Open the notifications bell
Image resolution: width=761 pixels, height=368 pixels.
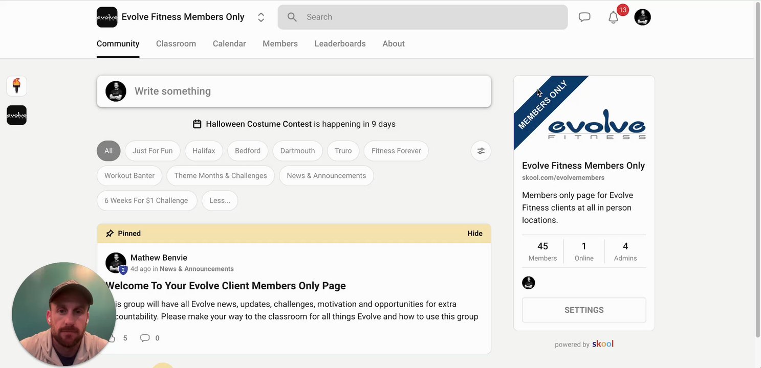tap(614, 17)
